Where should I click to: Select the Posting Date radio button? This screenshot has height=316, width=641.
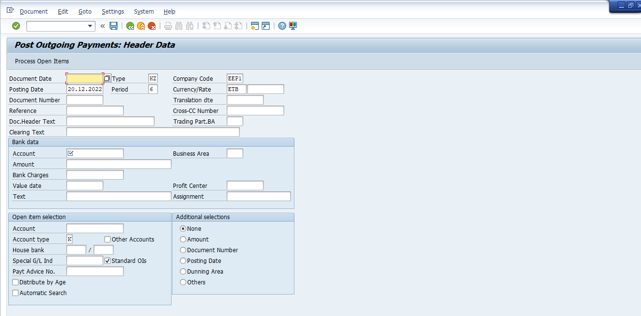pyautogui.click(x=183, y=260)
